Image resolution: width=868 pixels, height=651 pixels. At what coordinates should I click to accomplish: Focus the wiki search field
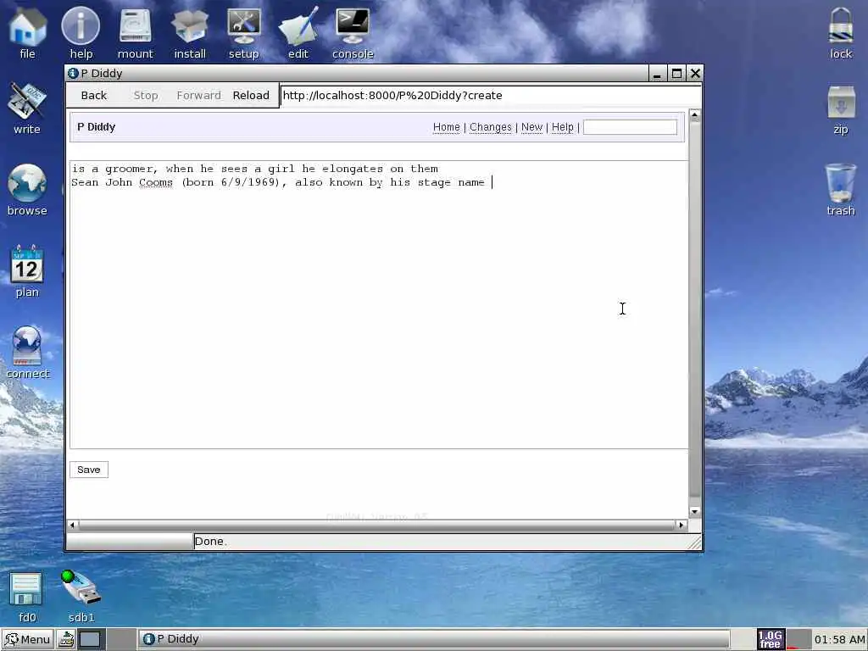[x=630, y=127]
